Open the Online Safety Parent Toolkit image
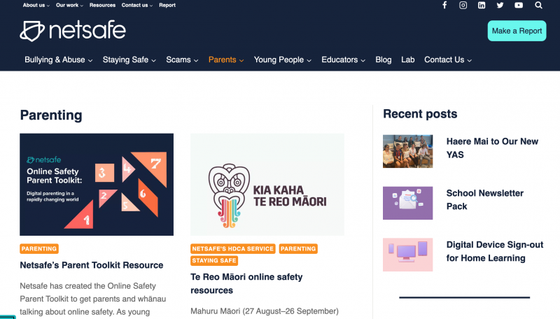Viewport: 560px width, 319px height. tap(97, 185)
